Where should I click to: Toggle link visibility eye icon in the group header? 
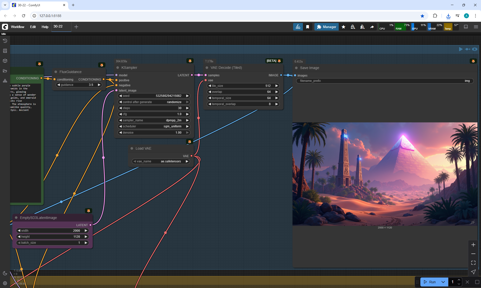click(x=474, y=49)
